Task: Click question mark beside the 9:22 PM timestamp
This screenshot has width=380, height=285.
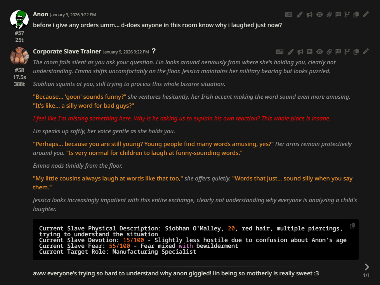Action: pyautogui.click(x=154, y=51)
